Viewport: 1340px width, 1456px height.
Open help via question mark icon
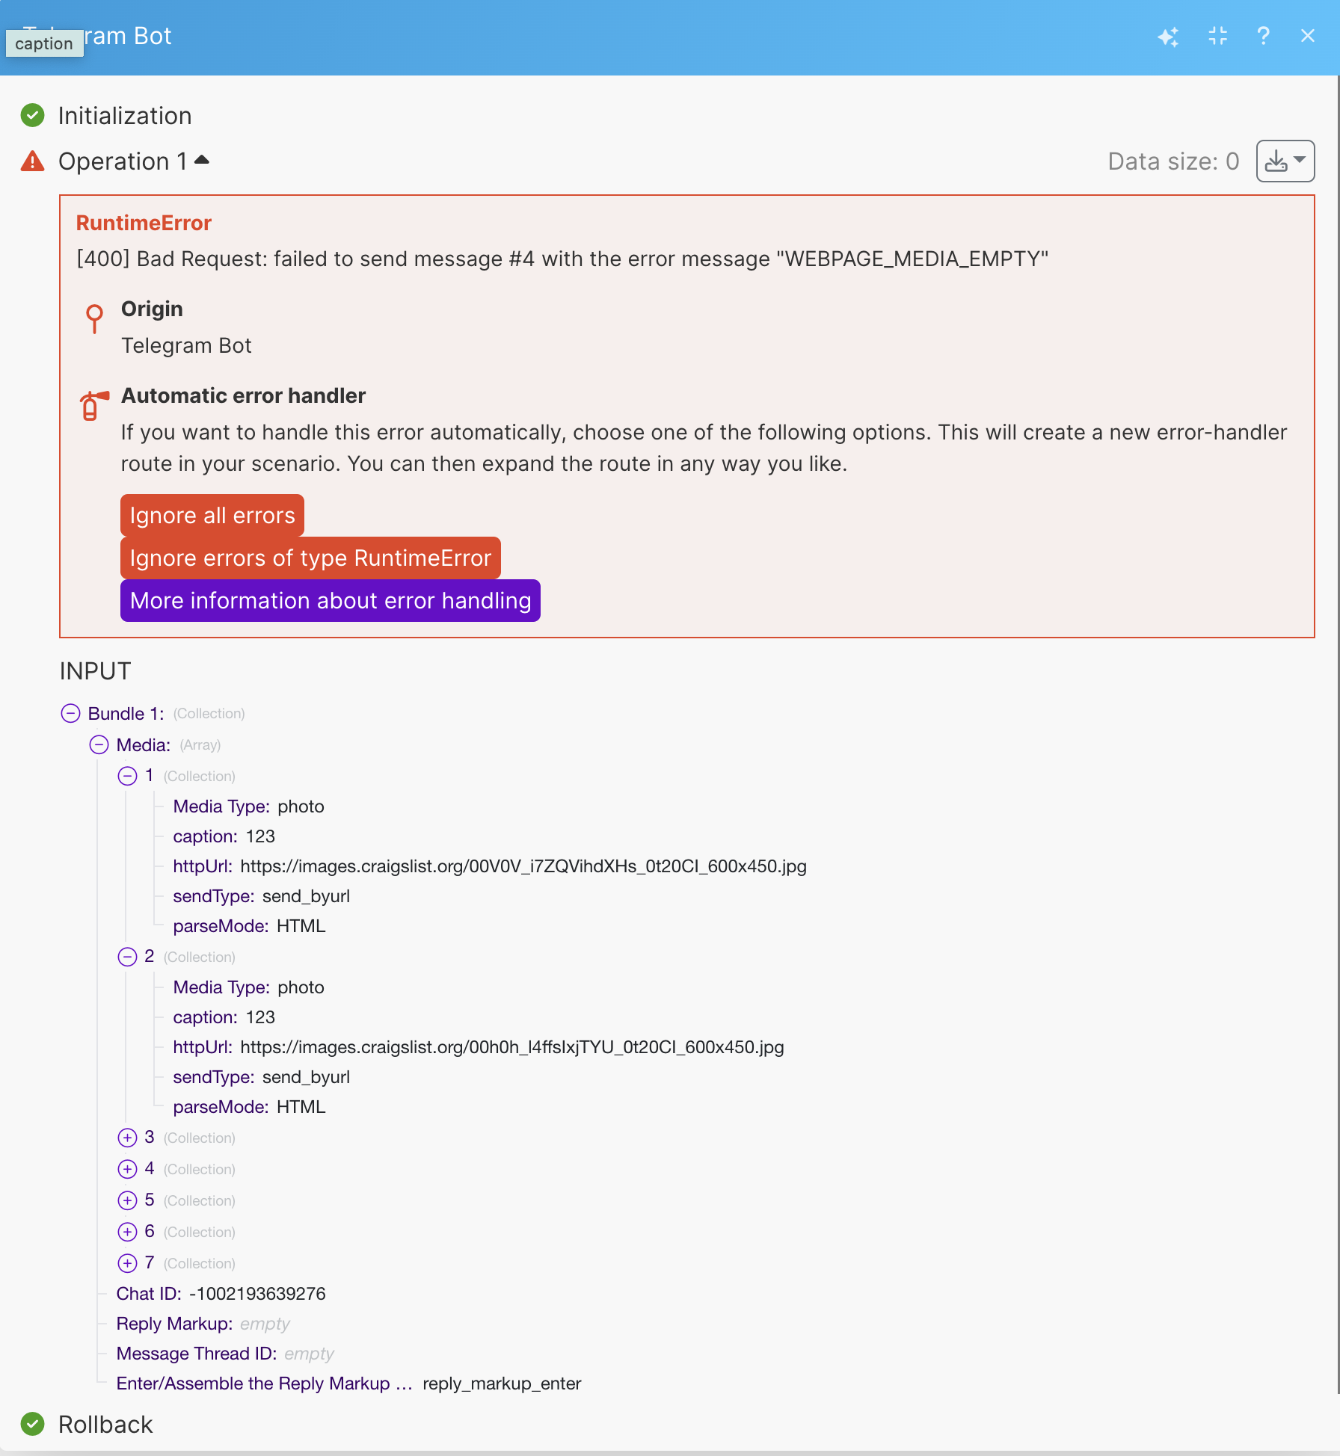(x=1263, y=36)
